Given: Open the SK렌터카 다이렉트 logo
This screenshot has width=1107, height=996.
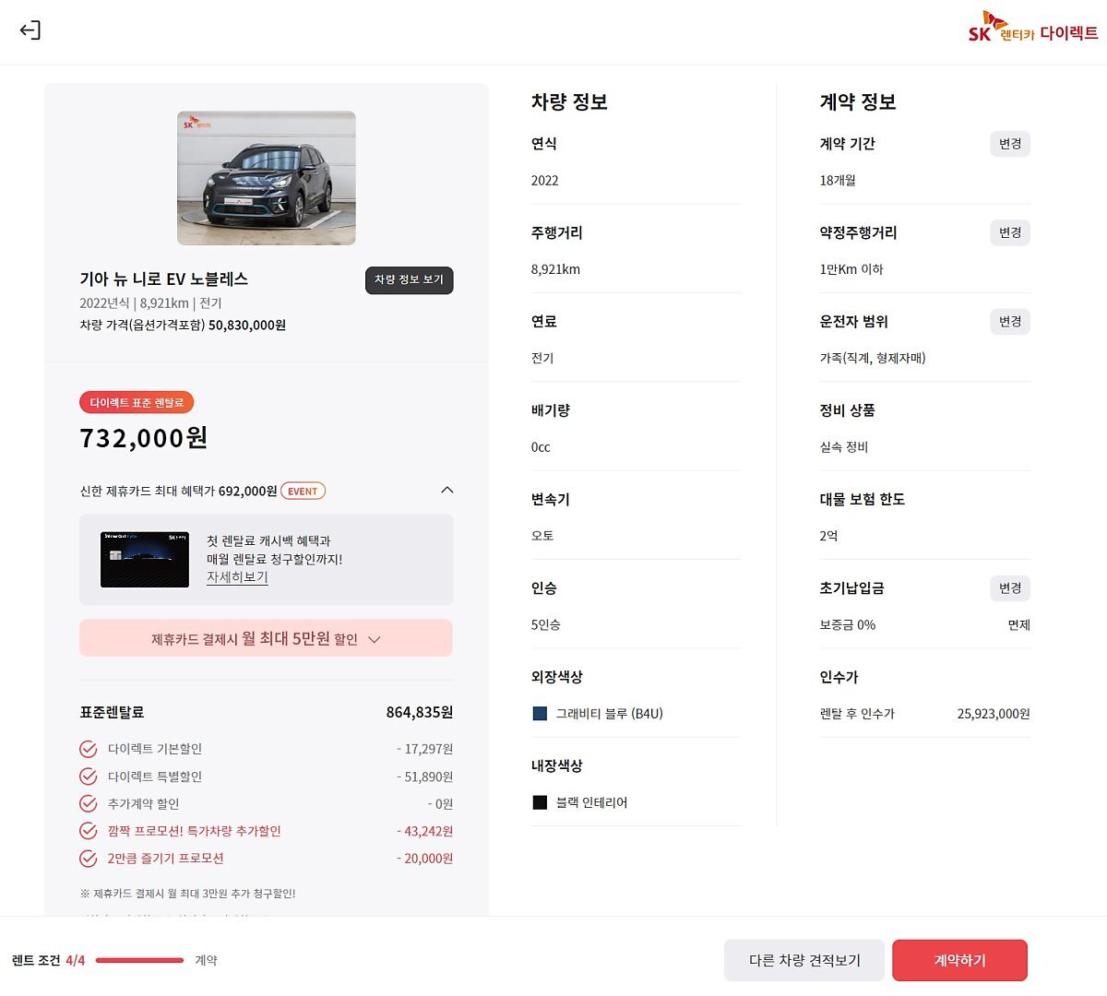Looking at the screenshot, I should click(1033, 29).
